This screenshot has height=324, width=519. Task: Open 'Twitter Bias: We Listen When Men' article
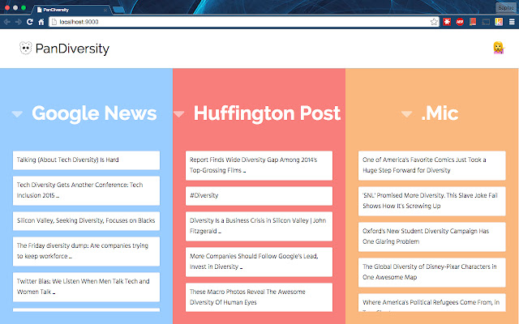point(87,287)
